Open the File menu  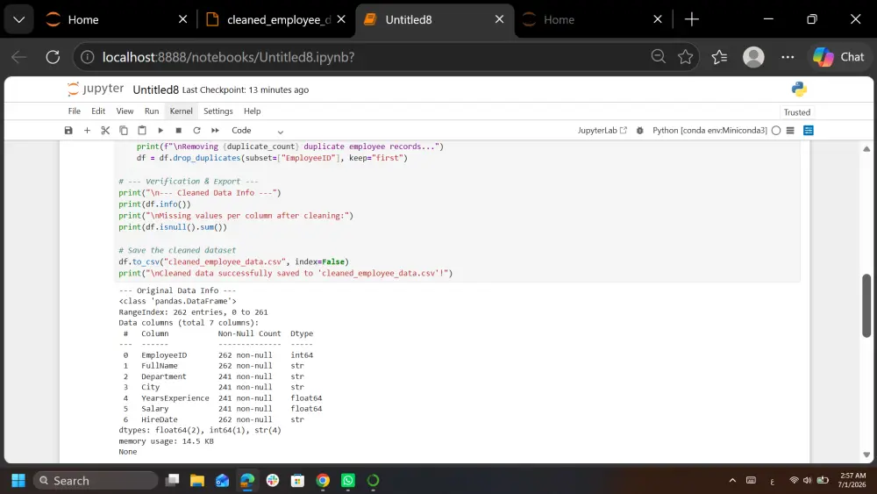pos(75,111)
